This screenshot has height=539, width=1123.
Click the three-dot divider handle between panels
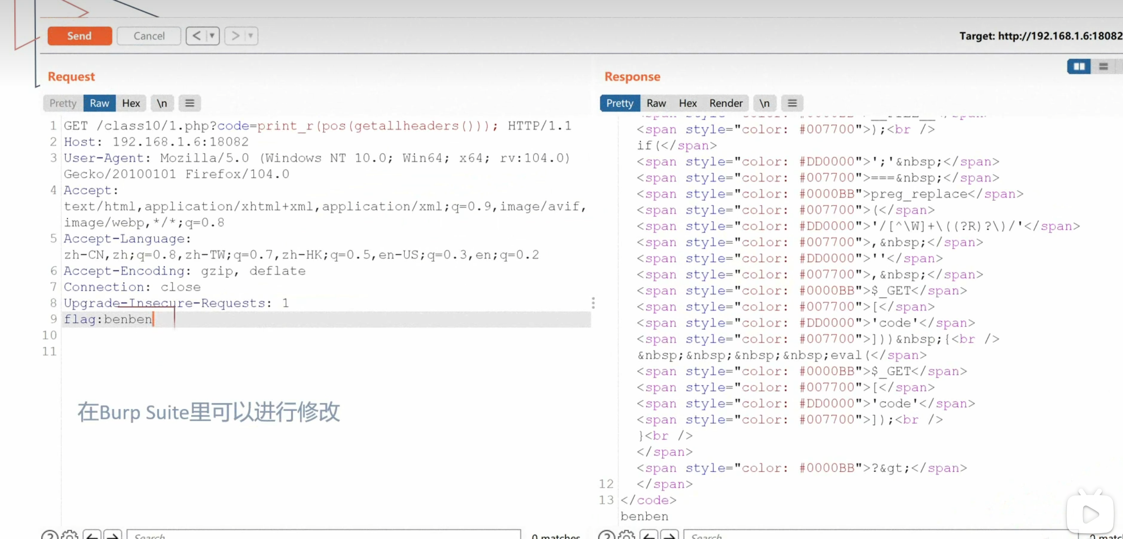click(x=593, y=303)
